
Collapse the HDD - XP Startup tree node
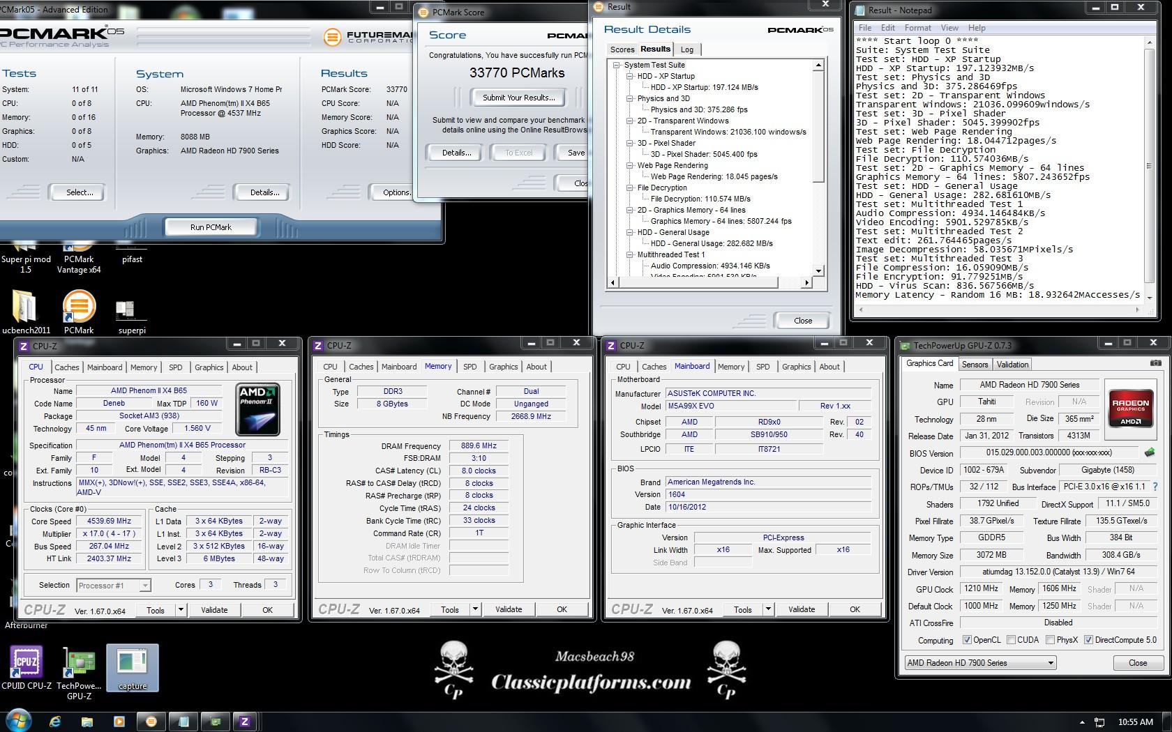pos(629,76)
